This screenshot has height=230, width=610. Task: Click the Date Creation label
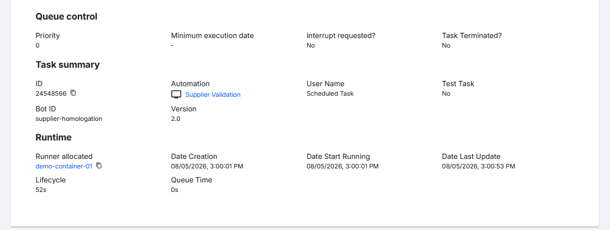[194, 157]
